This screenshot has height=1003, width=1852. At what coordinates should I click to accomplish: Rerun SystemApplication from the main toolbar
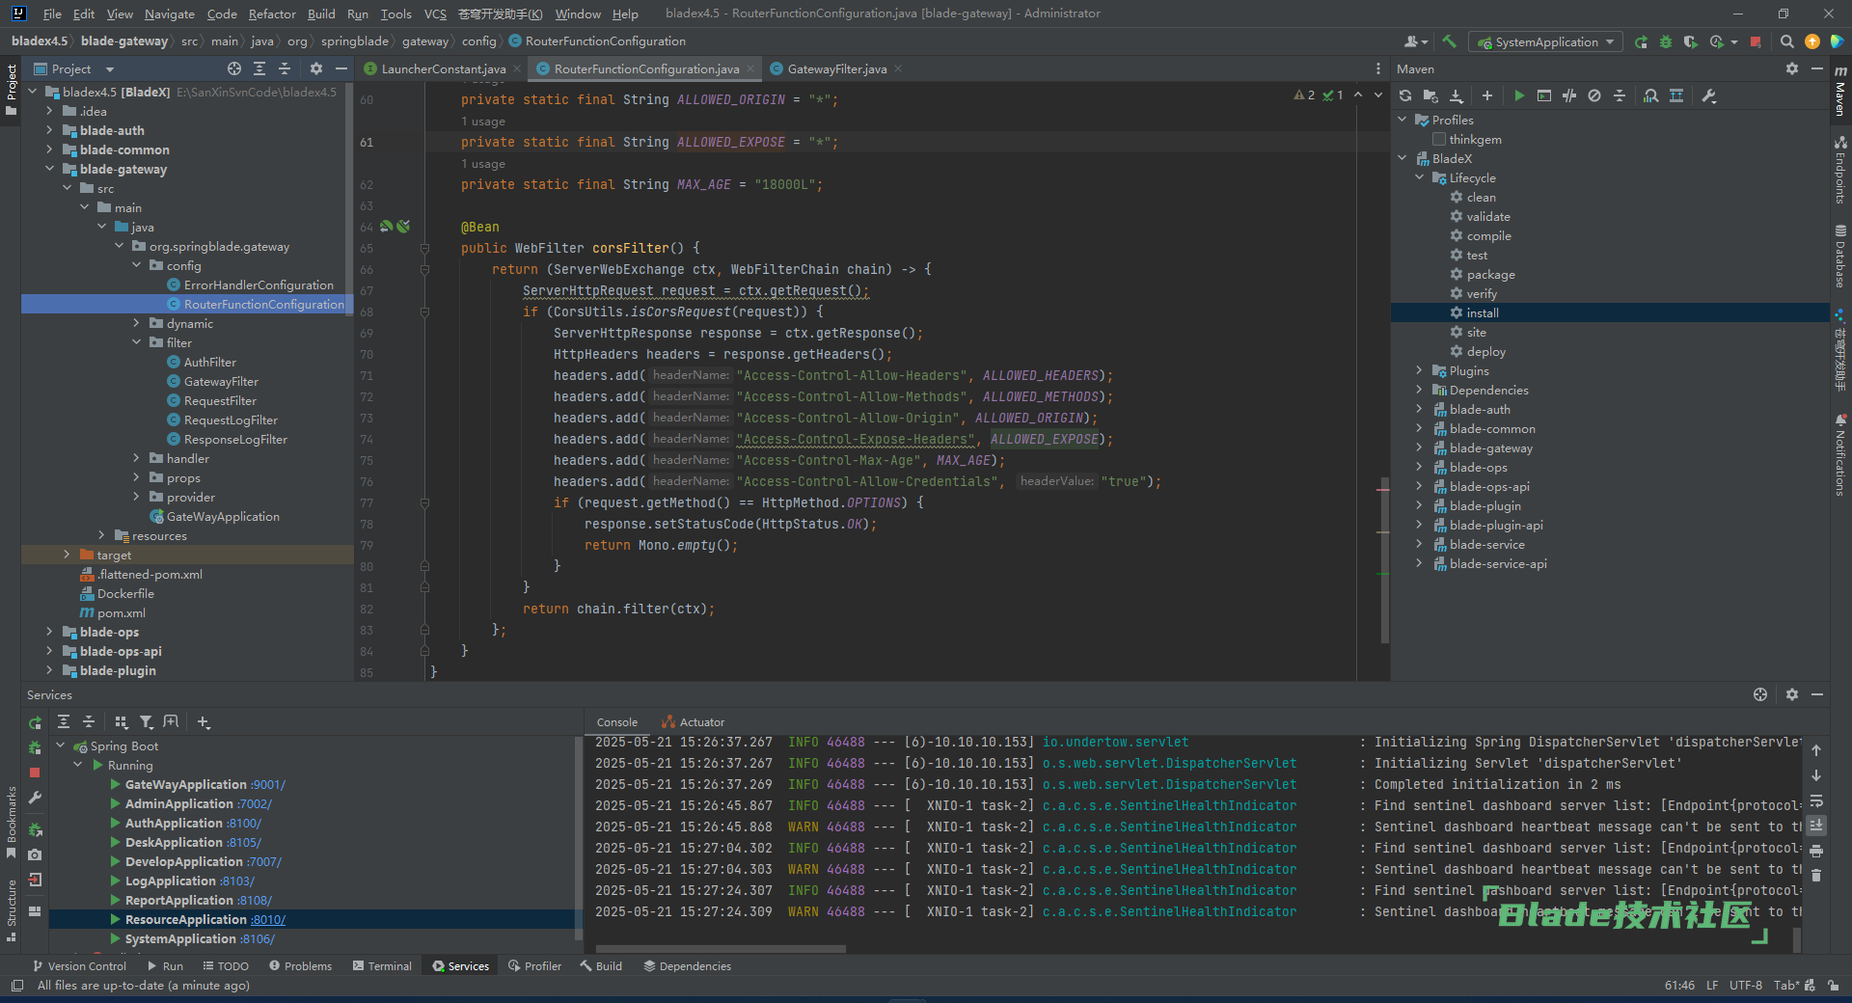[1642, 41]
